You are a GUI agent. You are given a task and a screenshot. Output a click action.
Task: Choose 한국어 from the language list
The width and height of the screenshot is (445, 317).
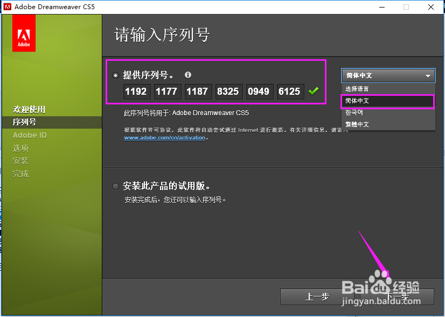[x=388, y=112]
